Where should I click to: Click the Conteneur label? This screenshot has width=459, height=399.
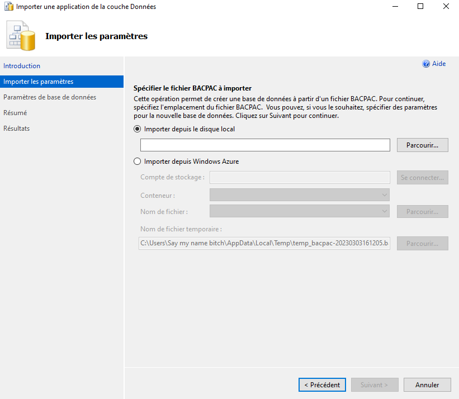pyautogui.click(x=158, y=196)
